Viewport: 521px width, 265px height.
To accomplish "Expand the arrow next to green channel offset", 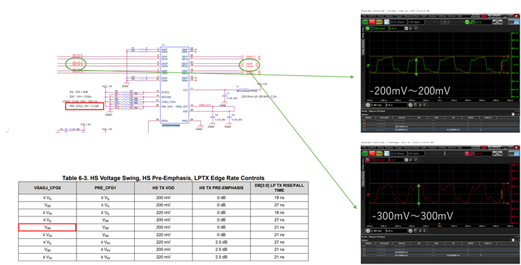I will coord(410,29).
